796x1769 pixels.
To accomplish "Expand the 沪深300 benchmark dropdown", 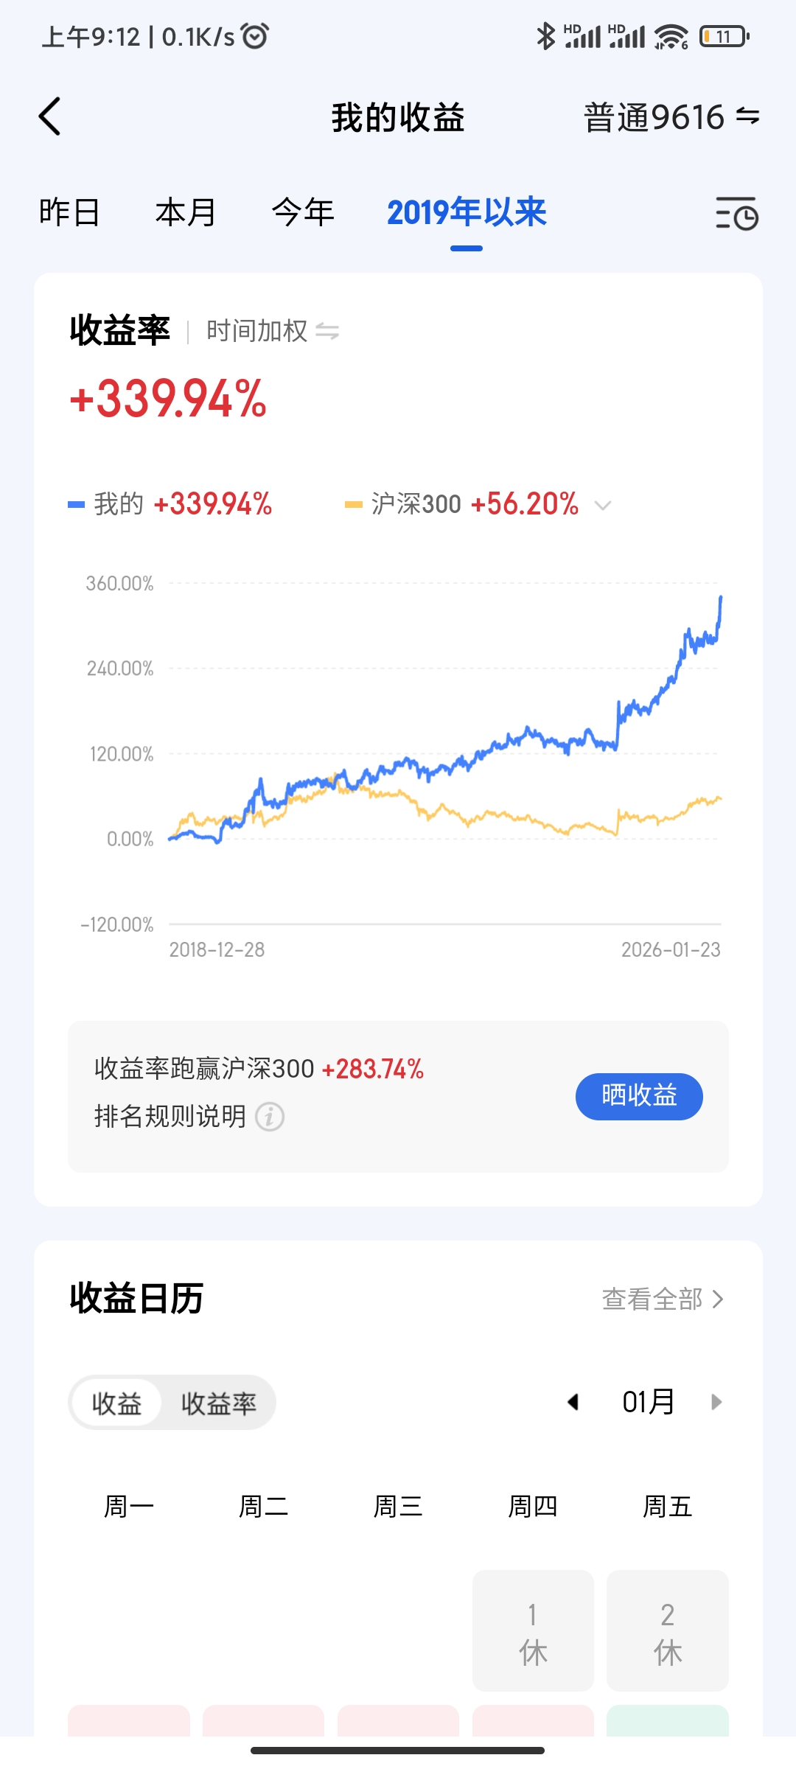I will [603, 505].
